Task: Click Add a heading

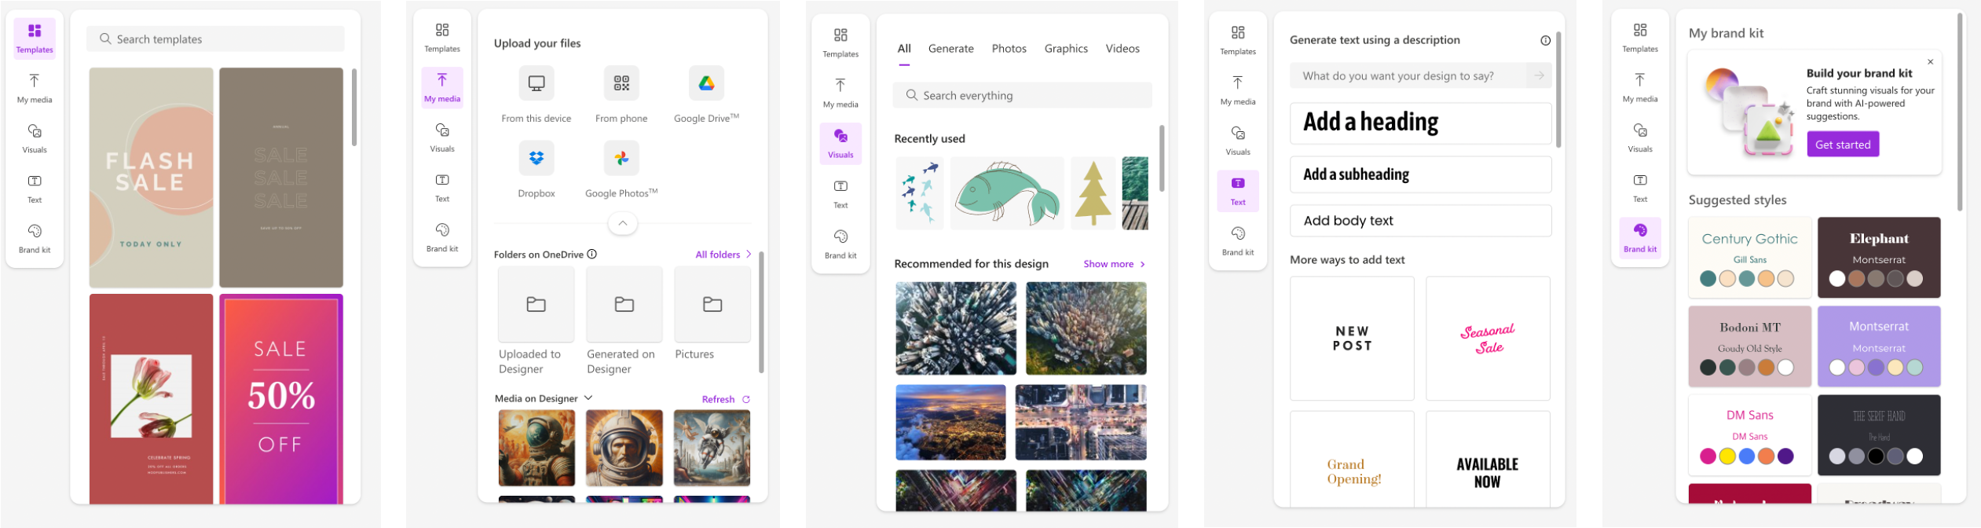Action: [1420, 123]
